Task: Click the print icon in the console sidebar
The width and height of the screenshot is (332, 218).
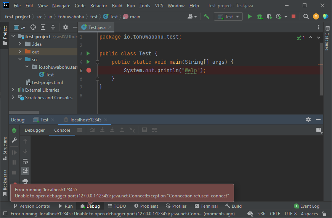Action: 25,181
